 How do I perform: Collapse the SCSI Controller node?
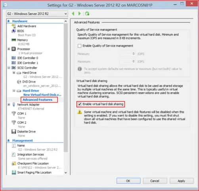pyautogui.click(x=9, y=68)
